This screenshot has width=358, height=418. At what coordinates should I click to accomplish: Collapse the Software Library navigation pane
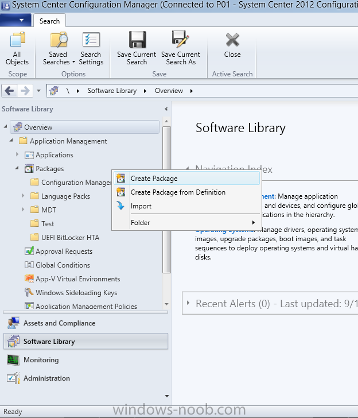pos(166,109)
